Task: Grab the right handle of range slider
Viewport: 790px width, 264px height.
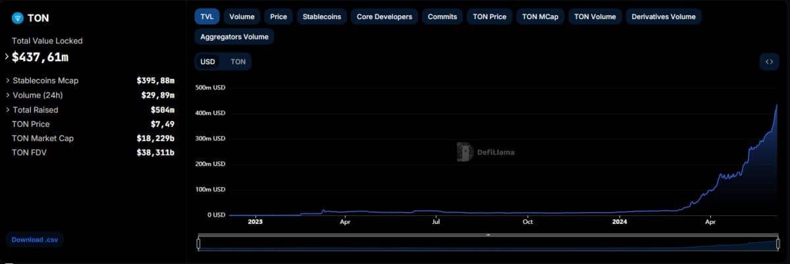Action: [x=778, y=244]
